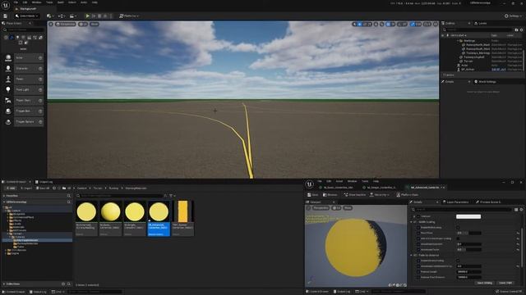Open the filter icon next to asset search

pos(171,196)
